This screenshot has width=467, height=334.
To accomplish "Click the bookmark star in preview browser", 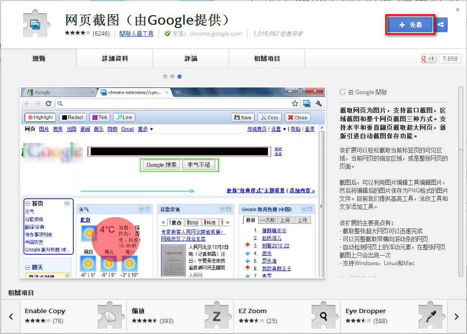I will tap(295, 104).
